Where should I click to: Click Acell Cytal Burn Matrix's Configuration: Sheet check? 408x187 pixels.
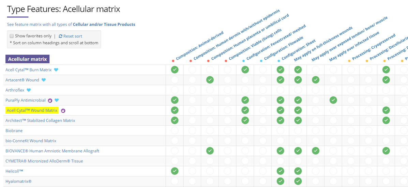pos(280,70)
